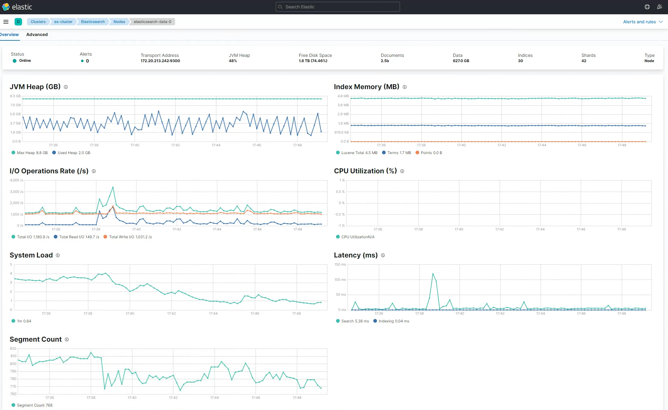Go to the Nodes breadcrumb
This screenshot has height=410, width=668.
click(119, 22)
